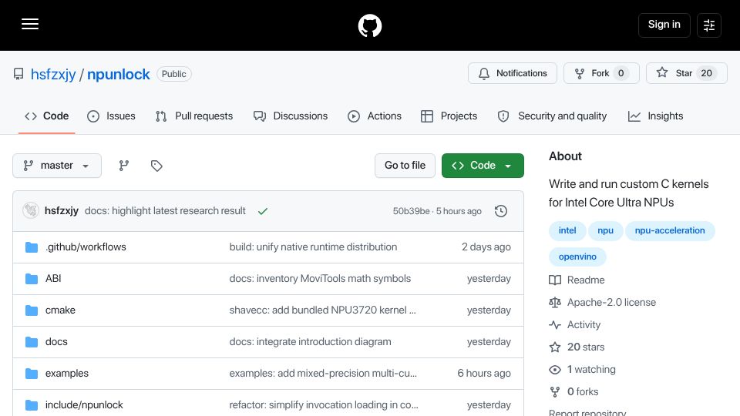The height and width of the screenshot is (416, 740).
Task: View tags via tag icon
Action: click(x=156, y=166)
